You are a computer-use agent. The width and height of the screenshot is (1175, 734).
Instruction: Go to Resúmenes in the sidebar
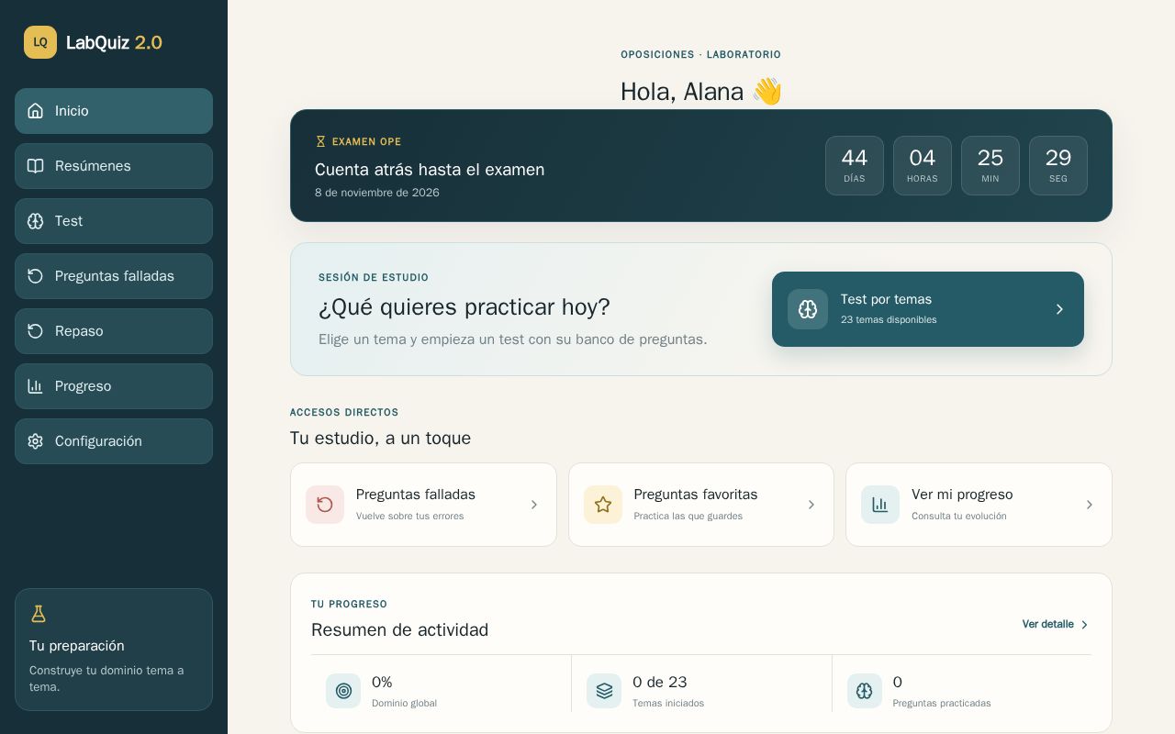click(x=114, y=166)
